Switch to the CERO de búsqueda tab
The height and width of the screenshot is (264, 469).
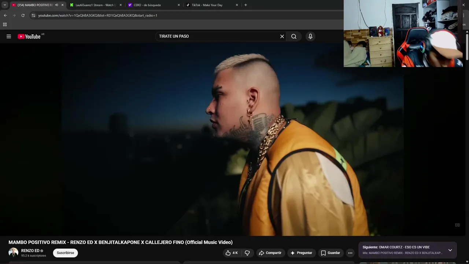tap(154, 5)
